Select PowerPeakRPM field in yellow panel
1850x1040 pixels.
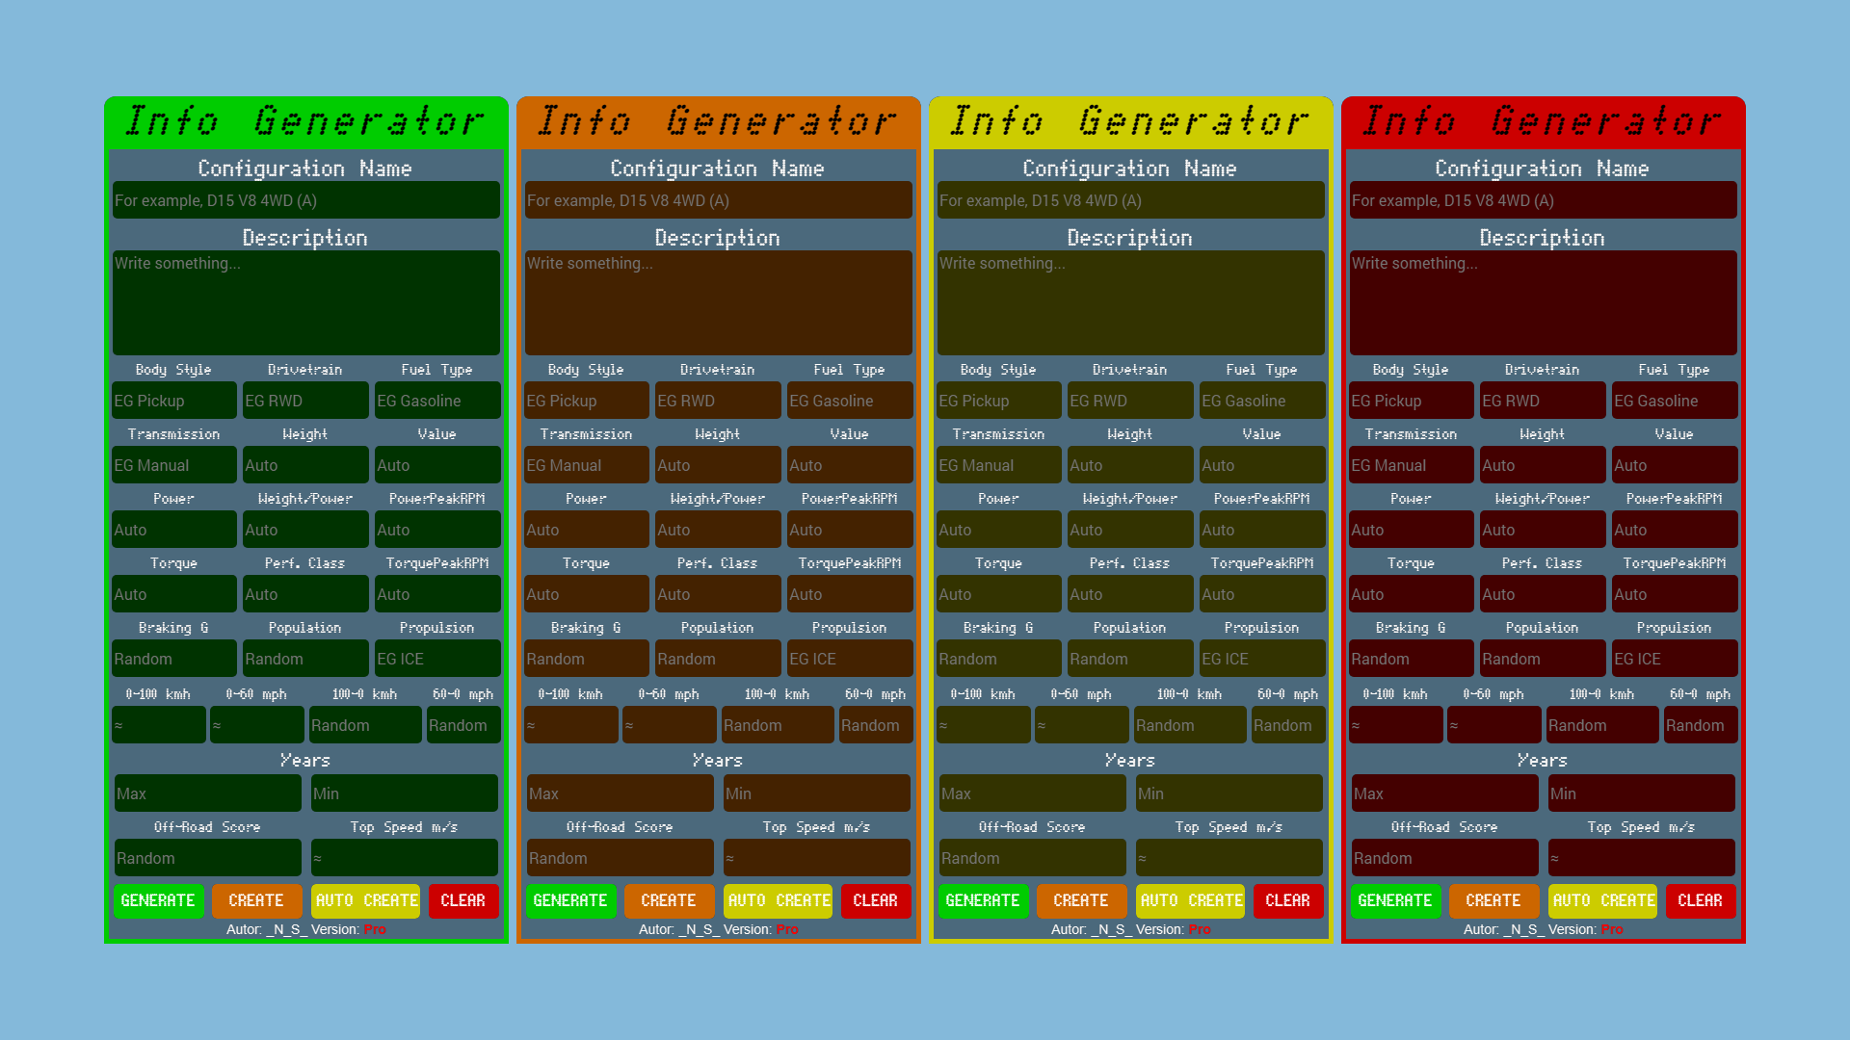1262,530
